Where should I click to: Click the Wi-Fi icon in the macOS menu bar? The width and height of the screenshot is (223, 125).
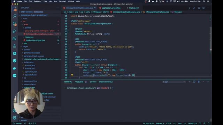tap(171, 1)
